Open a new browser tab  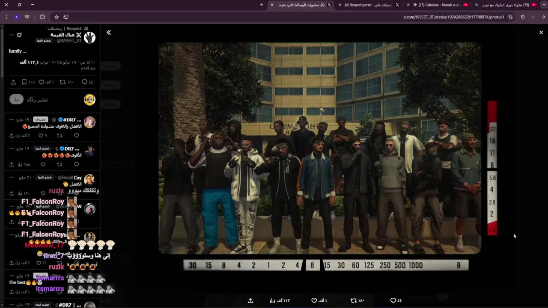coord(262,5)
